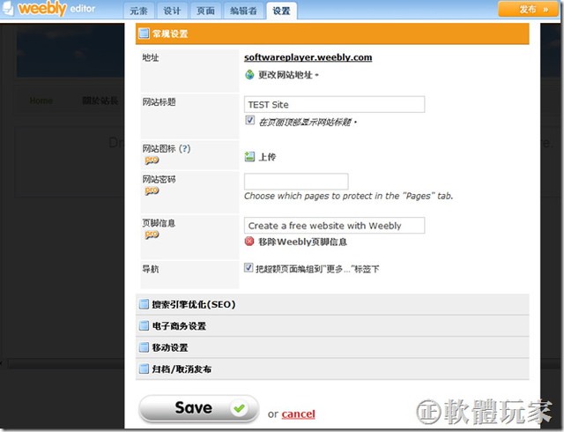Click the pro badge under 页脚信息
This screenshot has height=432, width=564.
(x=152, y=235)
